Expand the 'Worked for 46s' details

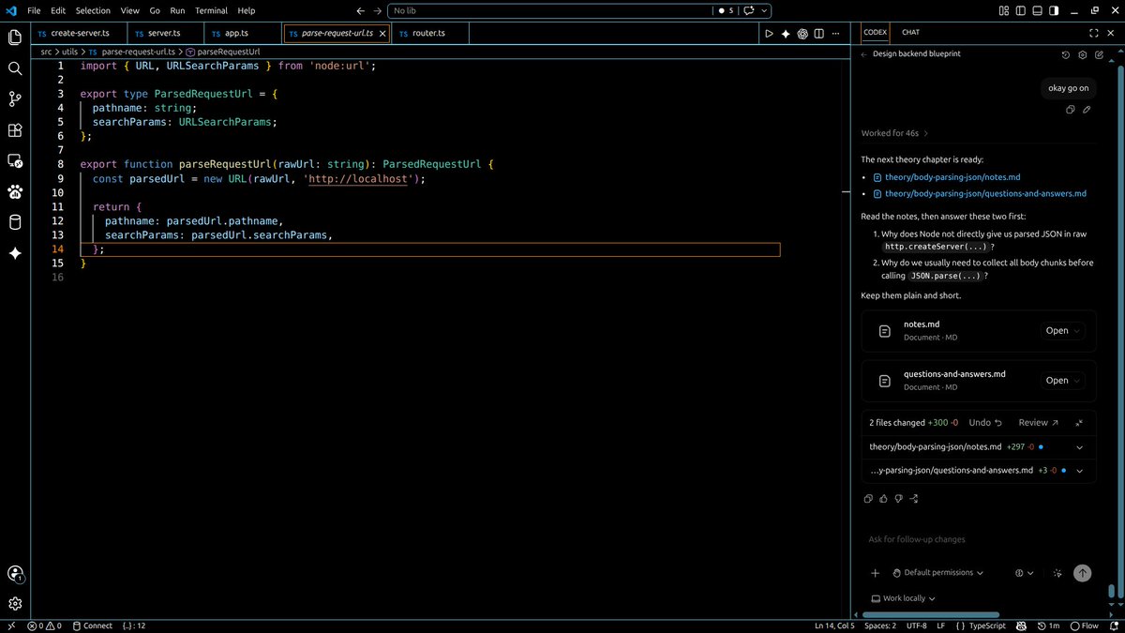(894, 133)
